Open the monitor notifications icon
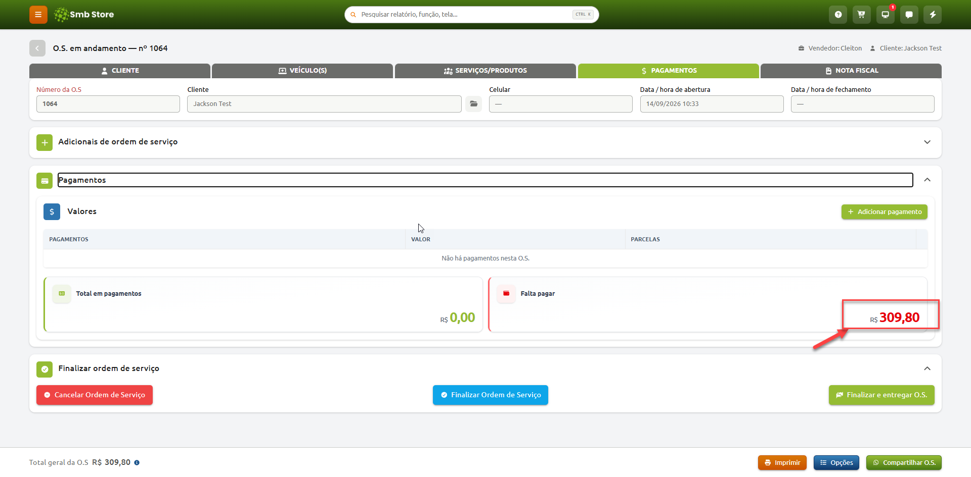This screenshot has width=971, height=477. click(x=885, y=15)
